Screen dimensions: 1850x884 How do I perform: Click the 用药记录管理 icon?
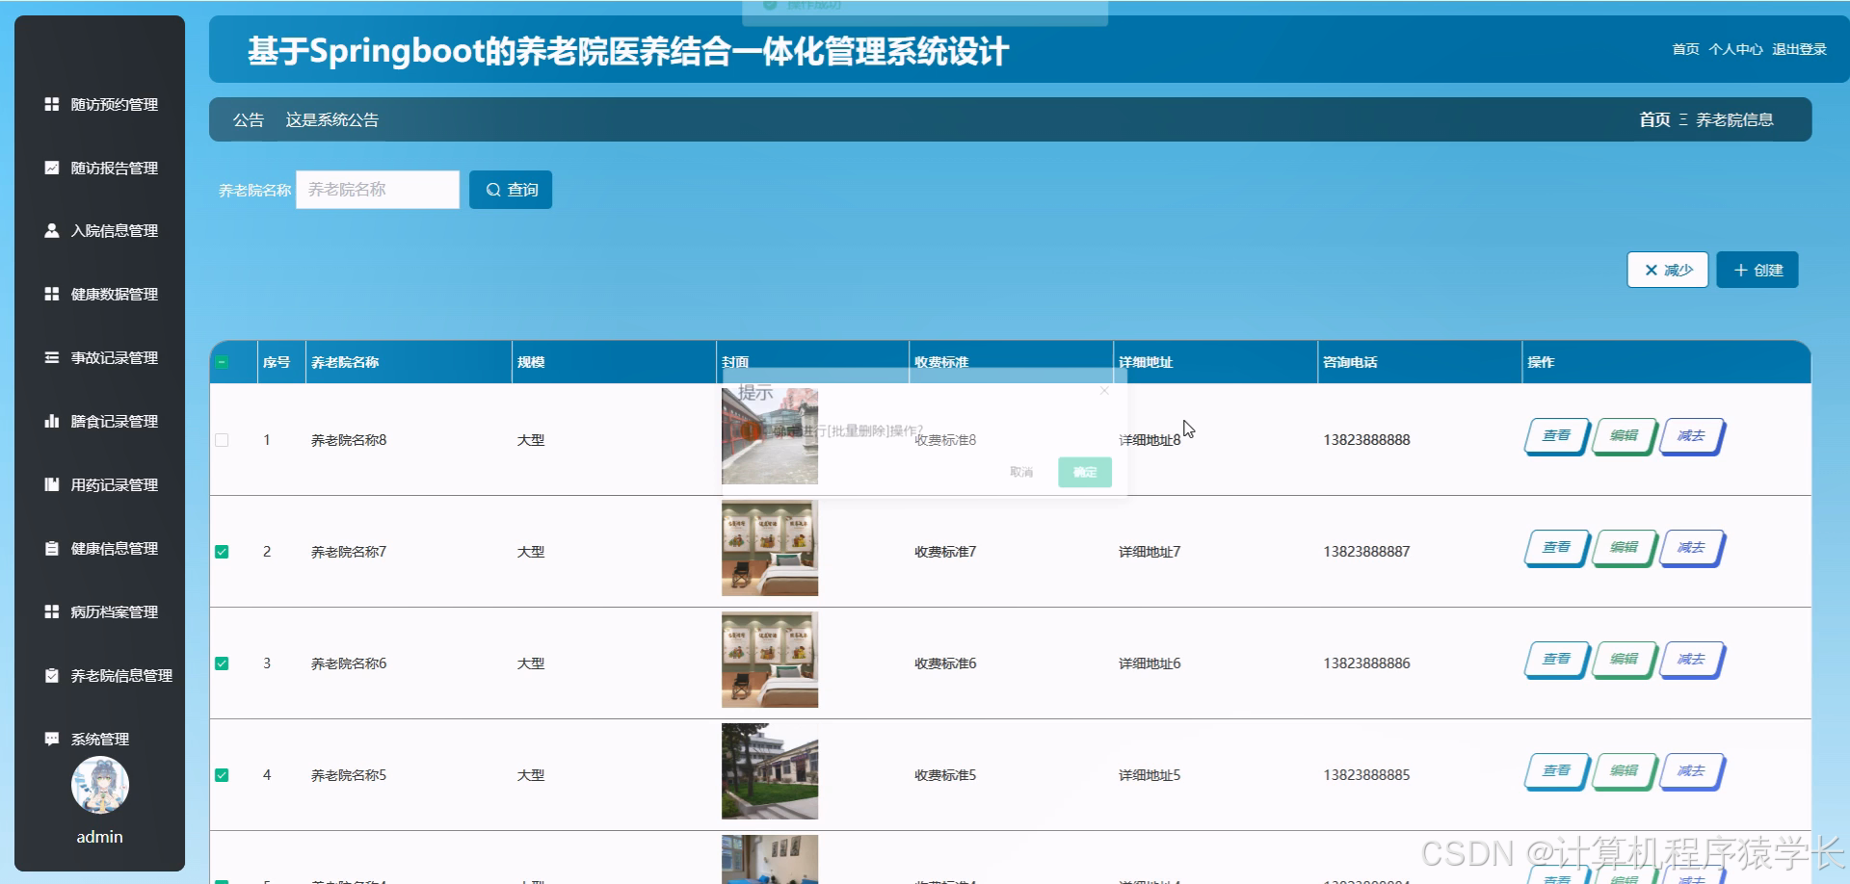pos(52,485)
